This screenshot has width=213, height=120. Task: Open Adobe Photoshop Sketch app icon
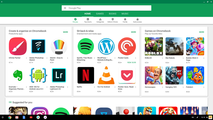point(38,46)
